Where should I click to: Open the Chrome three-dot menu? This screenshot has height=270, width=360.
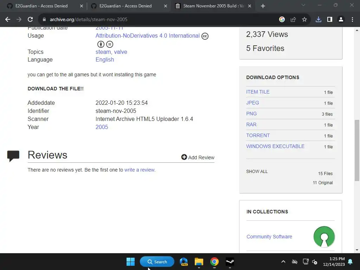click(x=352, y=20)
